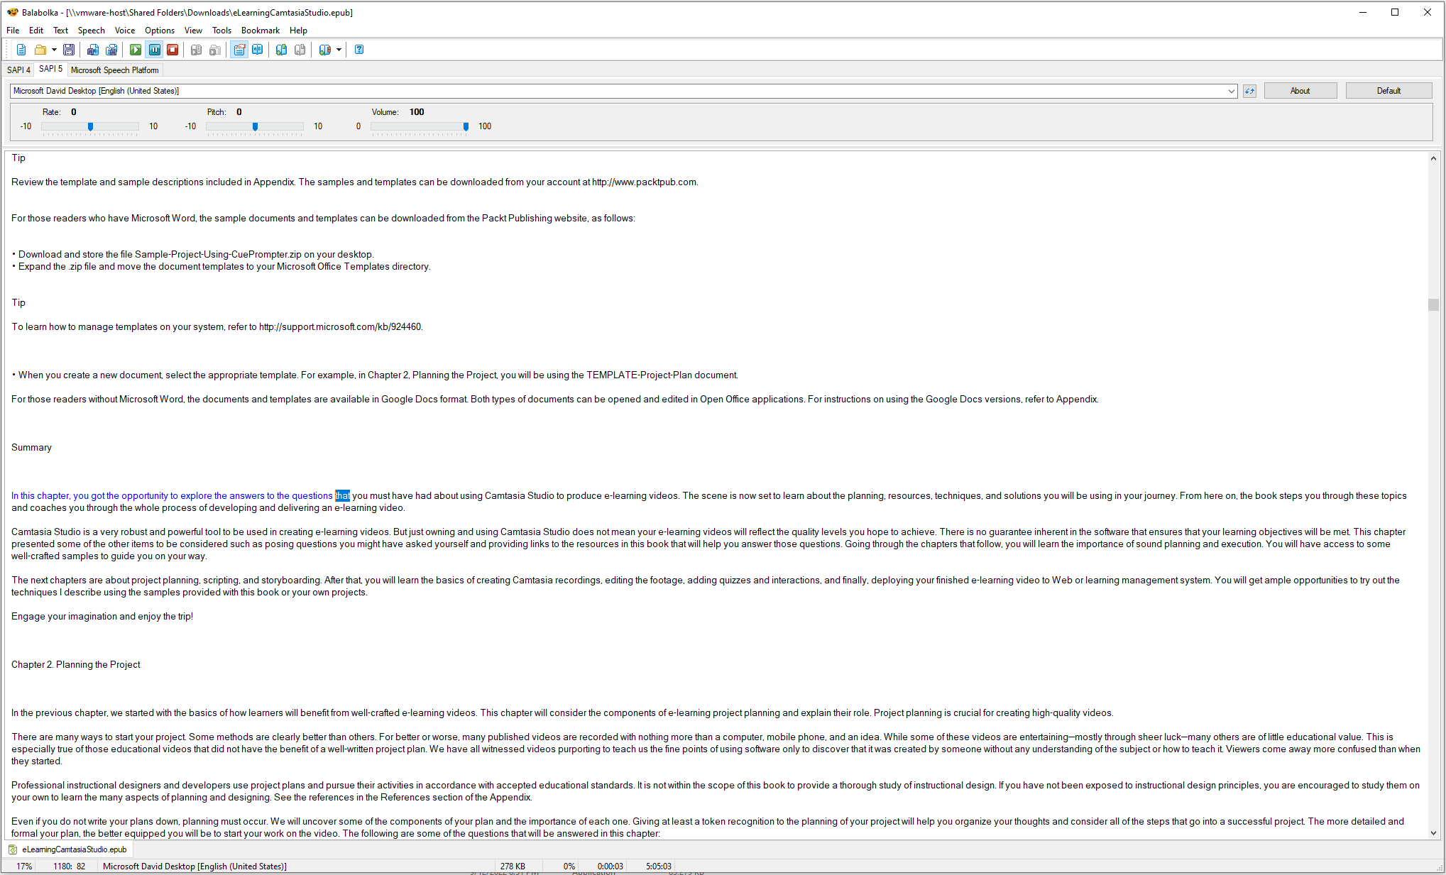Viewport: 1446px width, 875px height.
Task: Pause the speech playback
Action: pos(154,50)
